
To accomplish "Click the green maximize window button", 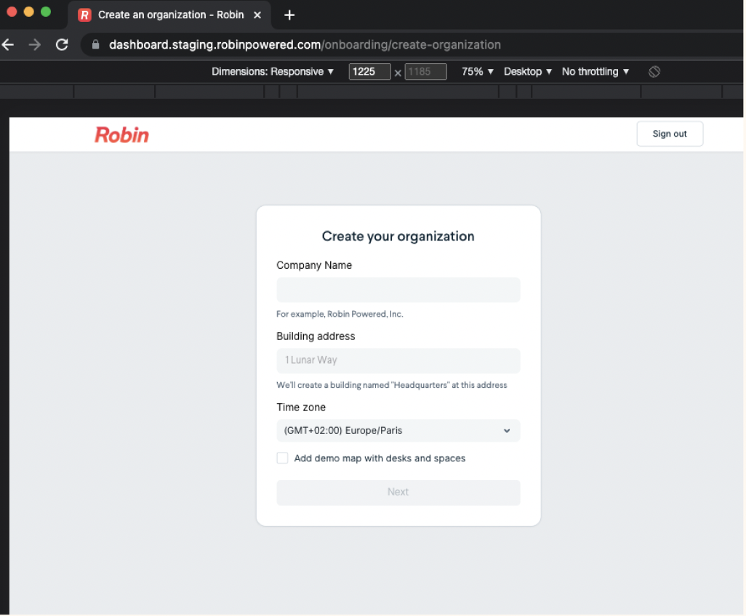I will [x=46, y=12].
